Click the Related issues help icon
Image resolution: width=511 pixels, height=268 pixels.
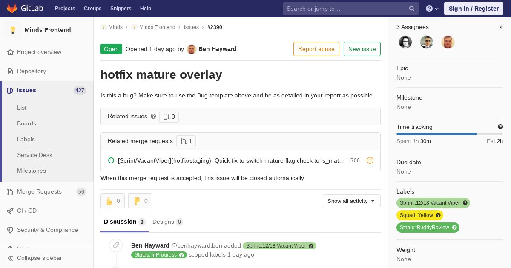(x=153, y=116)
